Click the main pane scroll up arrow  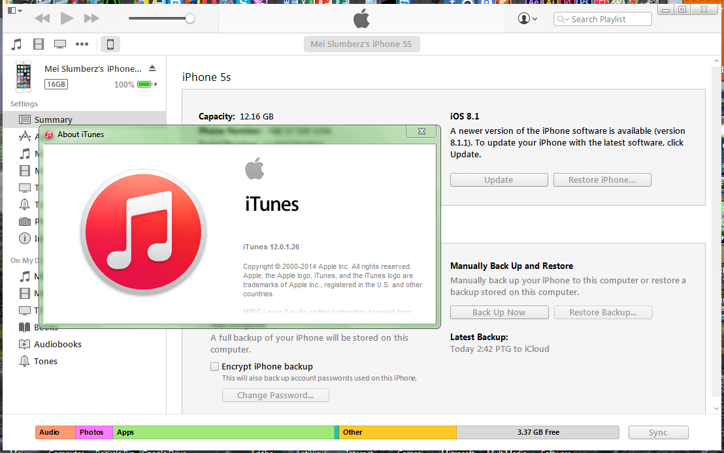(x=717, y=61)
